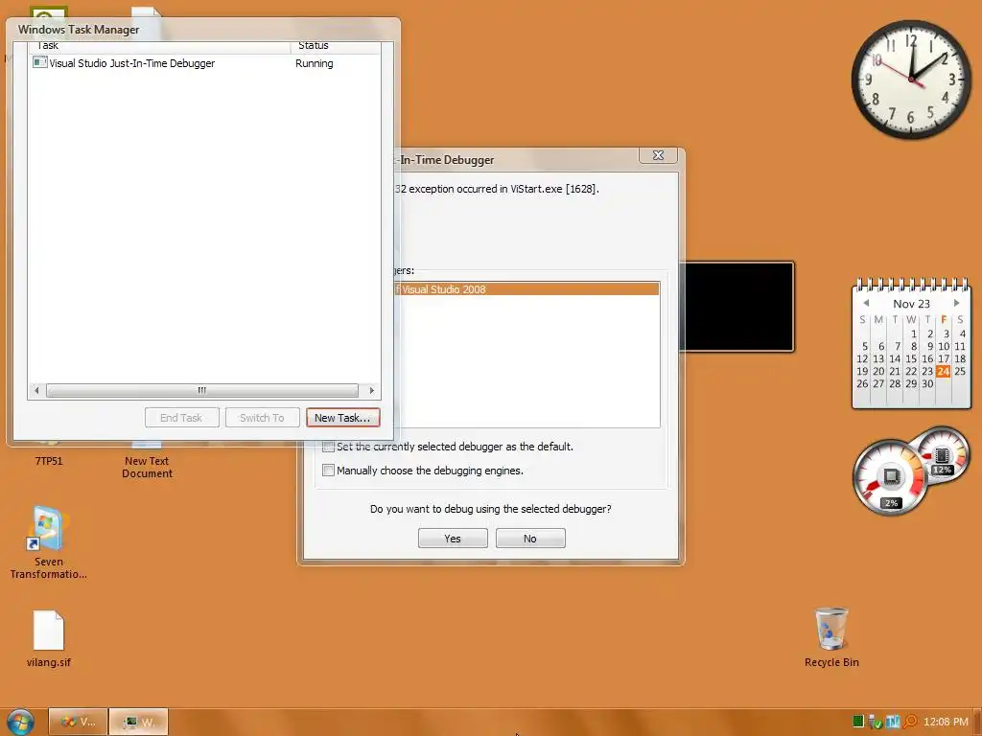This screenshot has width=982, height=736.
Task: Click the Task Manager horizontal scrollbar thumb
Action: (x=202, y=391)
